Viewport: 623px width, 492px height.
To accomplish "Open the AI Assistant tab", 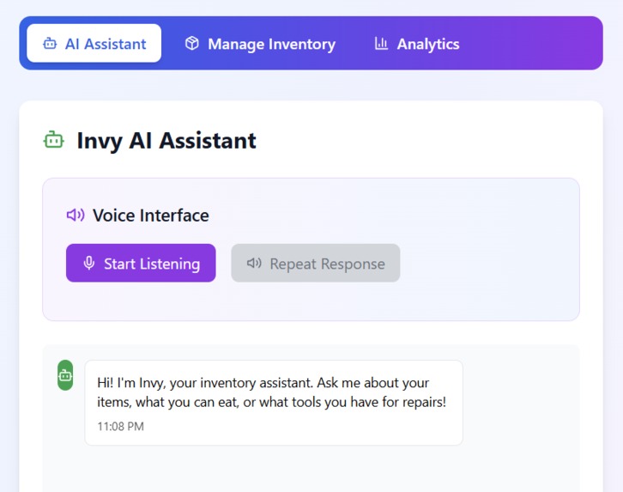I will point(94,43).
